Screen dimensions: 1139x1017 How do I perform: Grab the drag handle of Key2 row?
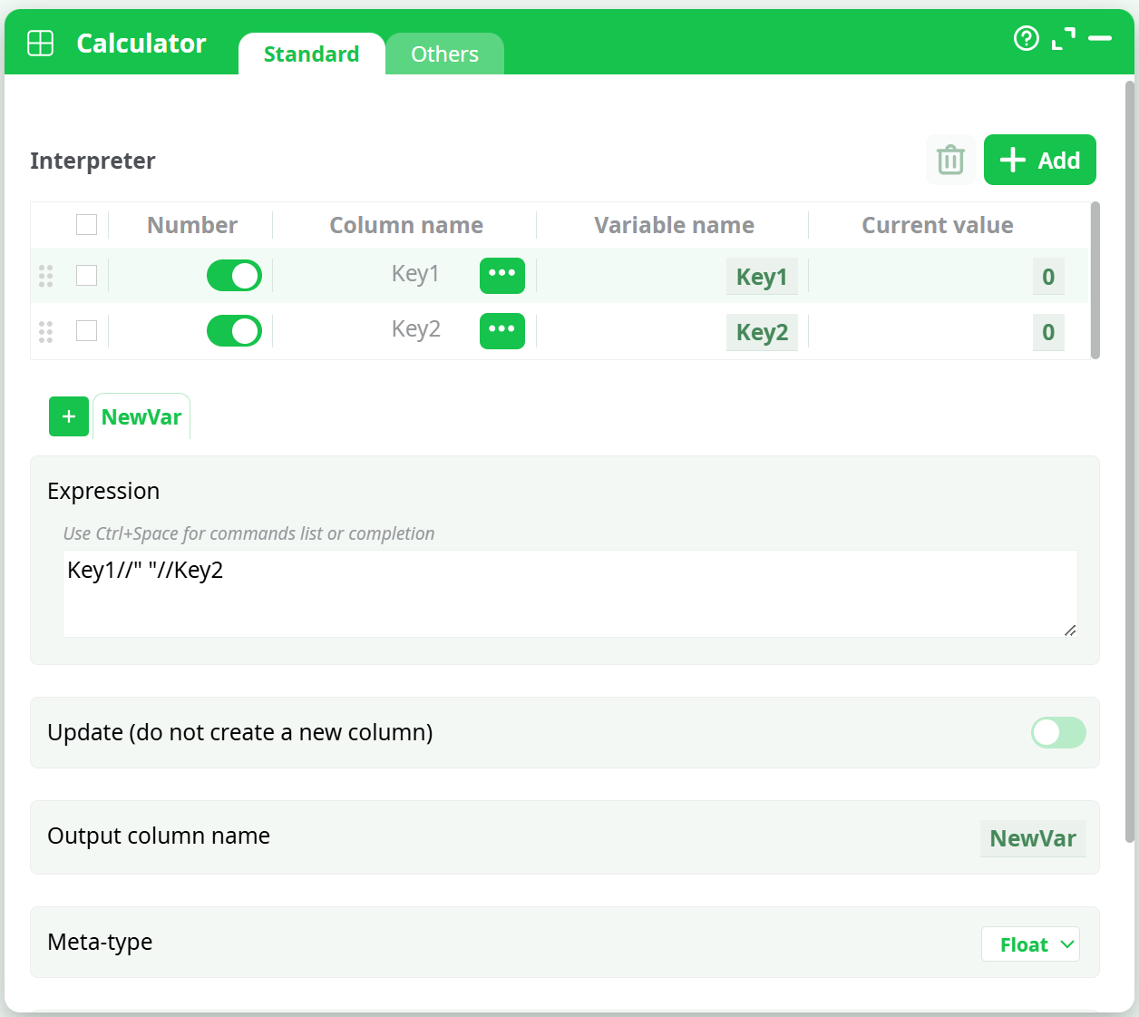46,332
